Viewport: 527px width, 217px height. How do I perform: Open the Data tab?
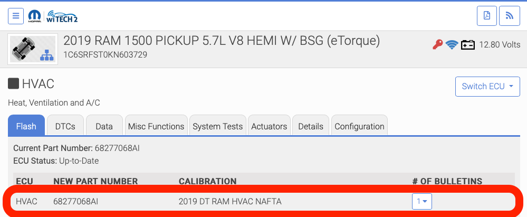[x=104, y=126]
